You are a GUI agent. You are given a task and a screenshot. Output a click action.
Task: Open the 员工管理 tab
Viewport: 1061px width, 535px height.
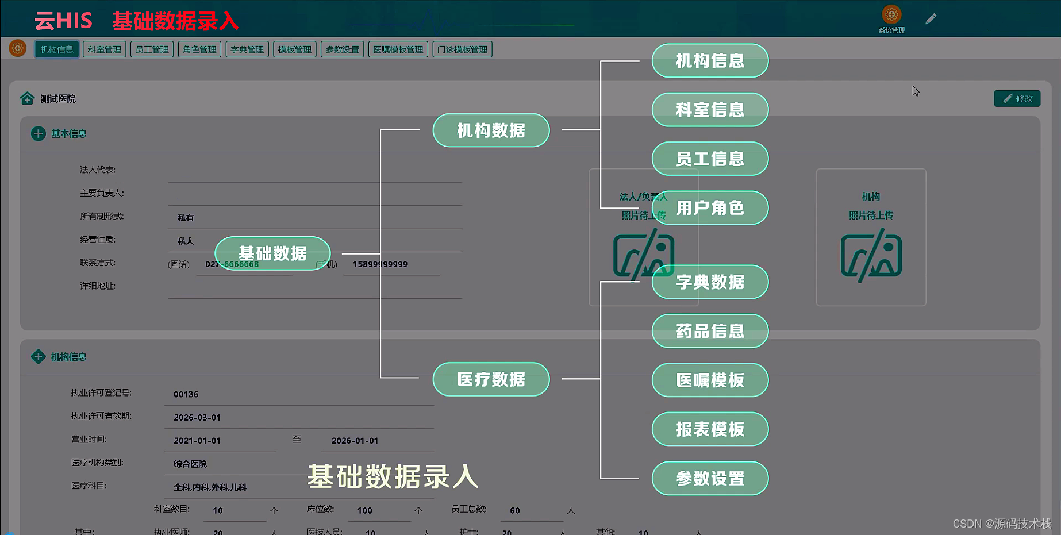(x=152, y=49)
